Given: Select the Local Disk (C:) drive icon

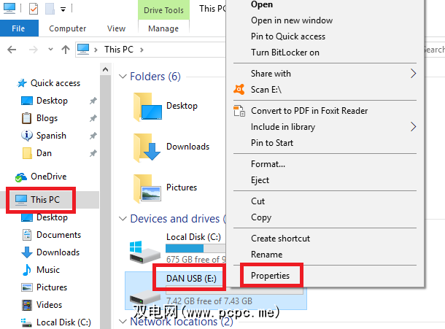Looking at the screenshot, I should 144,252.
